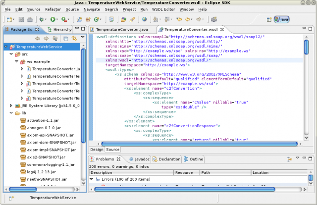317x205 pixels.
Task: Click the editor horizontal scrollbar
Action: pyautogui.click(x=199, y=144)
